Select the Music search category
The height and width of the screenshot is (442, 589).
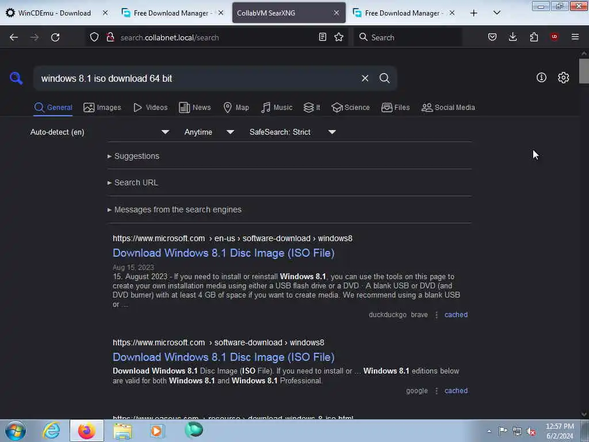tap(277, 108)
